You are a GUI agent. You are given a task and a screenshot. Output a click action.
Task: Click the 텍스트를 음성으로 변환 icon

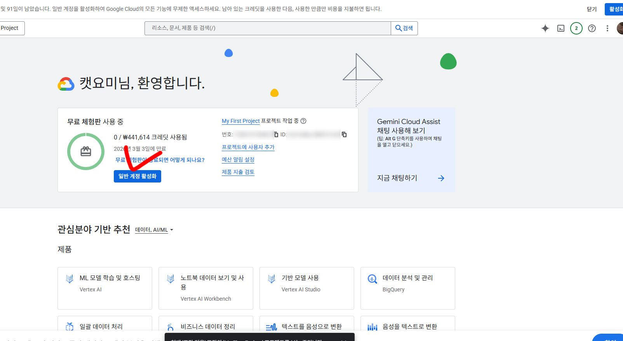271,327
